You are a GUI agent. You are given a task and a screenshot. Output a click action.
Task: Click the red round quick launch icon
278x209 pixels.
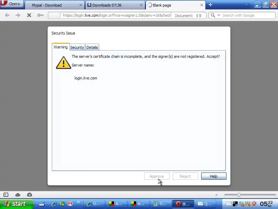coord(70,204)
